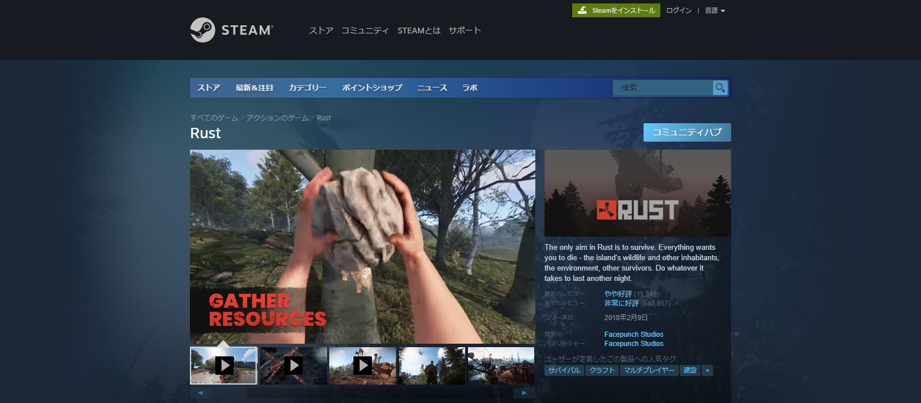Viewport: 921px width, 403px height.
Task: Play the second trailer thumbnail
Action: point(294,366)
